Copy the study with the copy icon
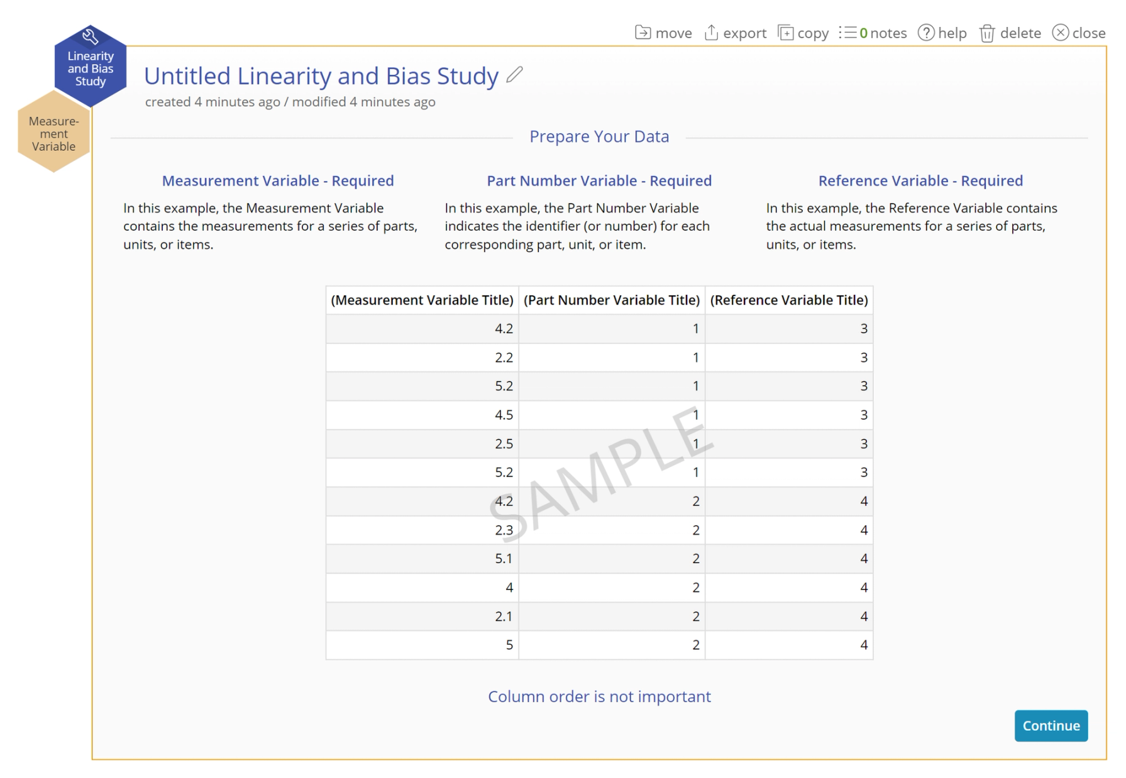This screenshot has height=778, width=1126. tap(785, 33)
